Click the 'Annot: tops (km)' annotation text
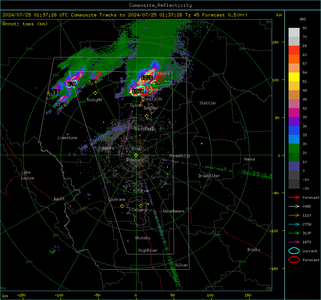 25,24
